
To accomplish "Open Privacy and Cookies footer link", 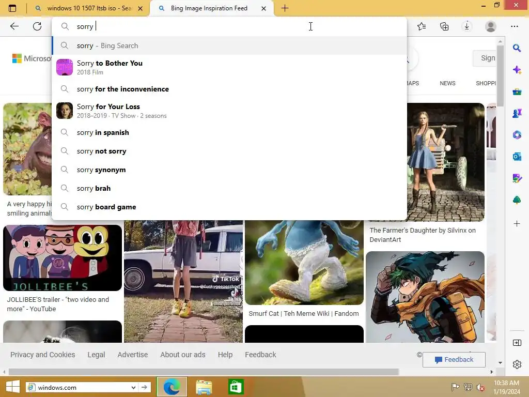I will [42, 355].
